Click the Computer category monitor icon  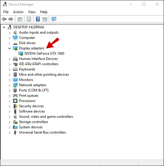(x=15, y=38)
